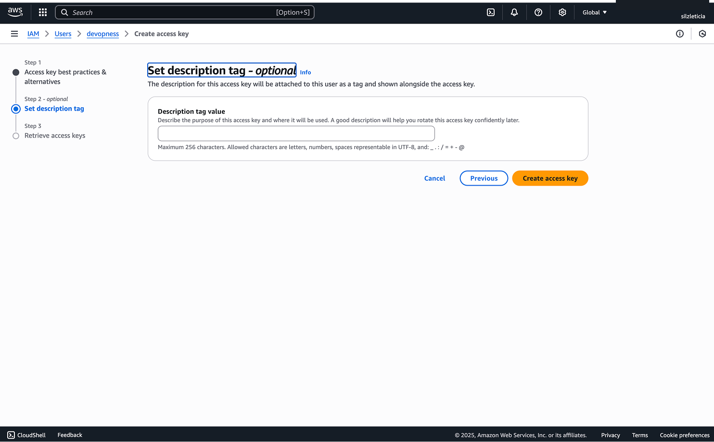The height and width of the screenshot is (442, 714).
Task: Click the Info link beside the heading
Action: 305,72
